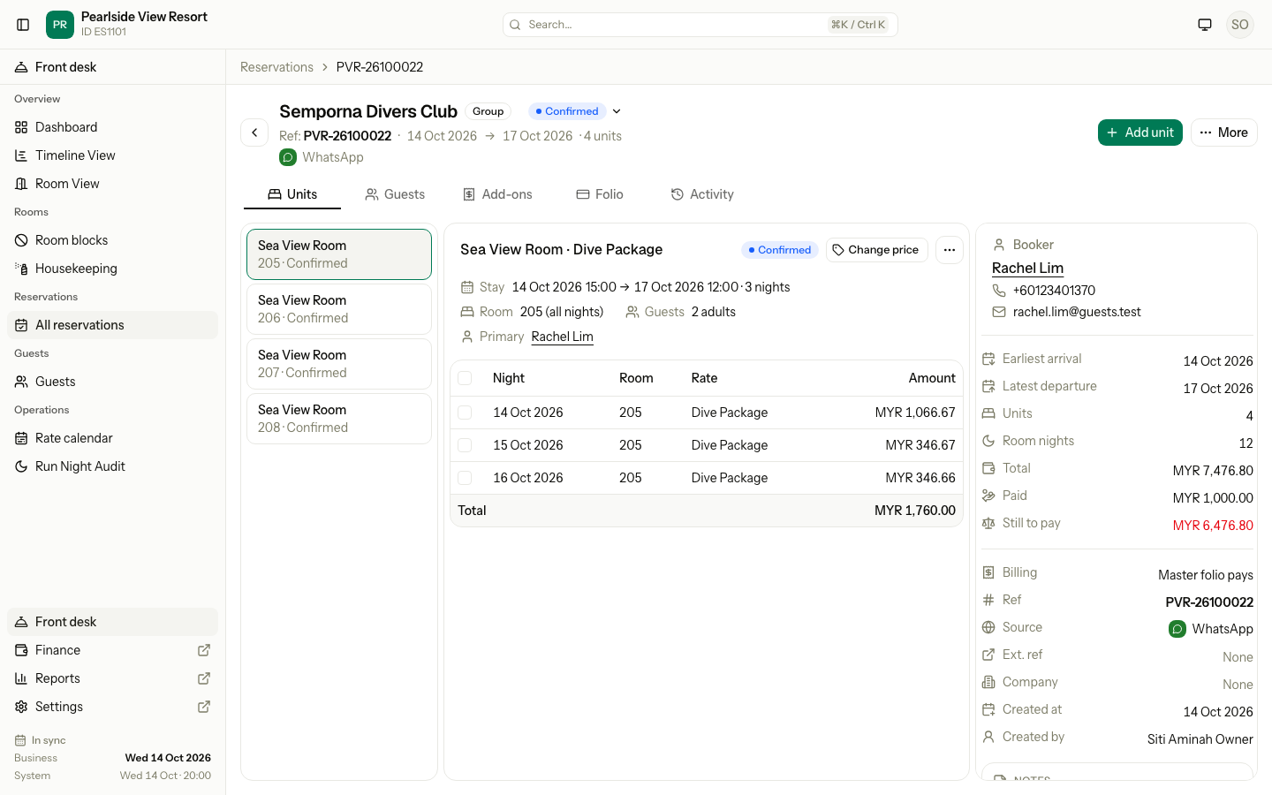
Task: Click the Booker person icon
Action: coord(999,245)
